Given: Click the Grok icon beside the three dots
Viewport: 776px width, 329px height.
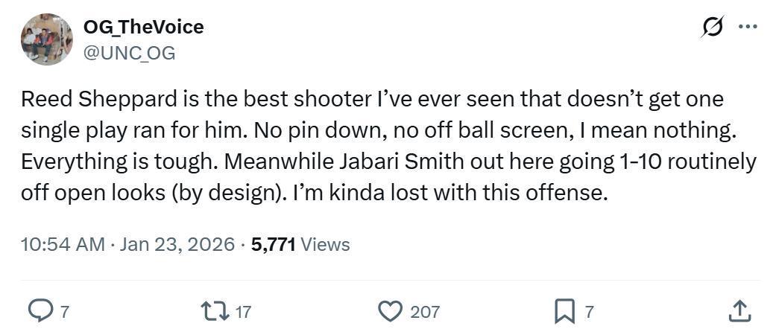Looking at the screenshot, I should point(713,28).
